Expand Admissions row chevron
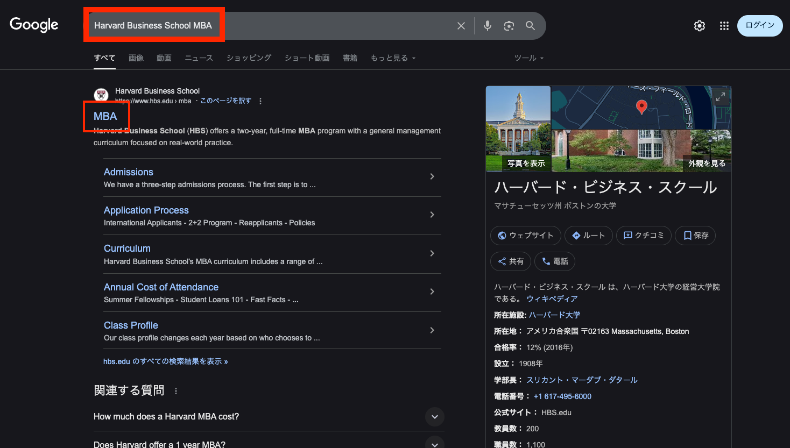 (432, 176)
